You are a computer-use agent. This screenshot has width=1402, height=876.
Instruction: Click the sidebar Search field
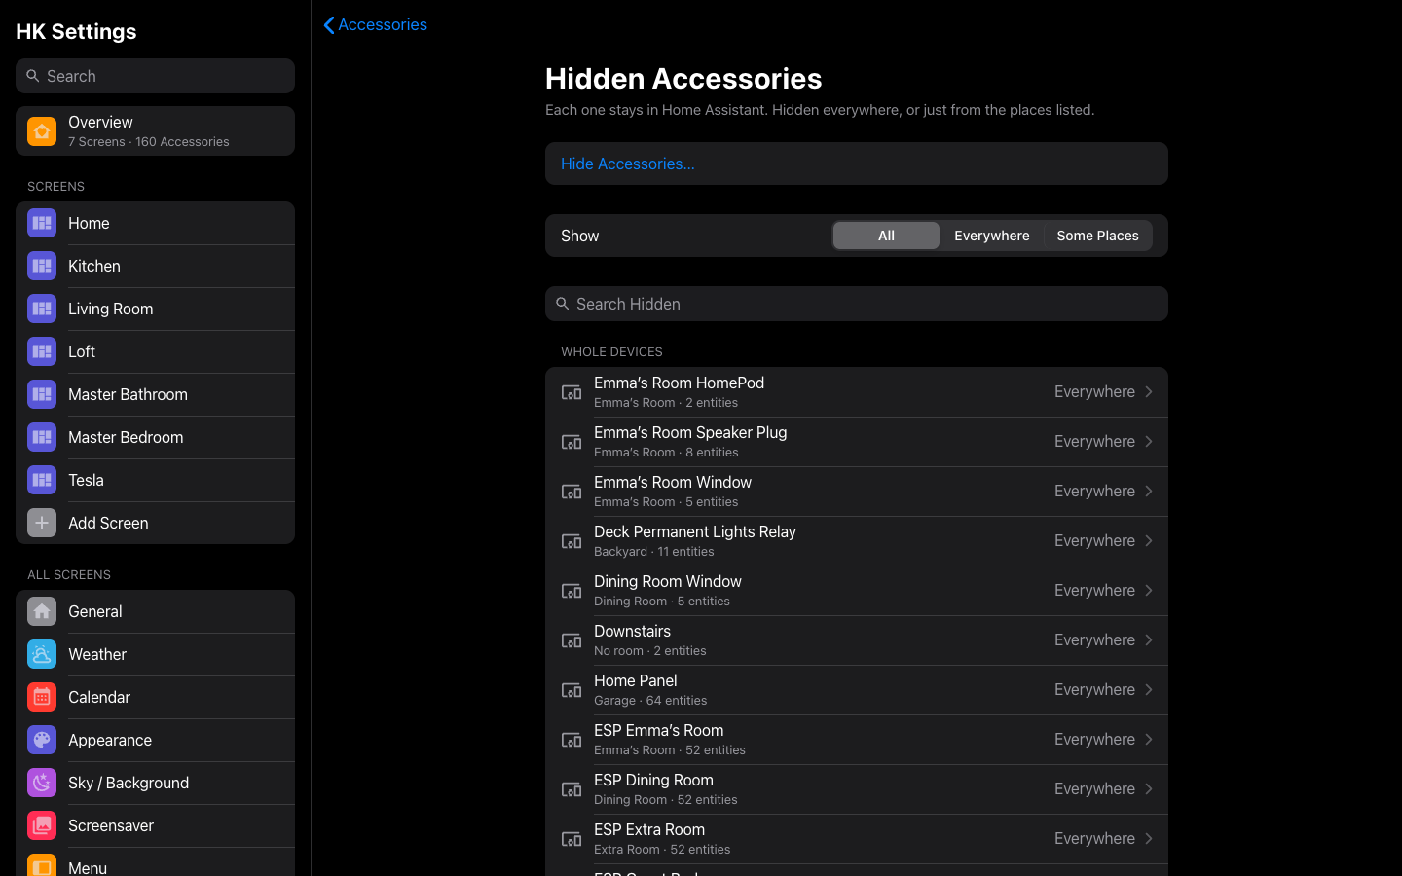pos(155,76)
